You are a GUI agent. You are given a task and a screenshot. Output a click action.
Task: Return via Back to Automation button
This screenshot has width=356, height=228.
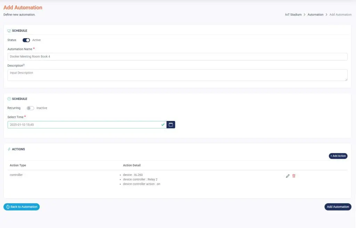tap(22, 207)
